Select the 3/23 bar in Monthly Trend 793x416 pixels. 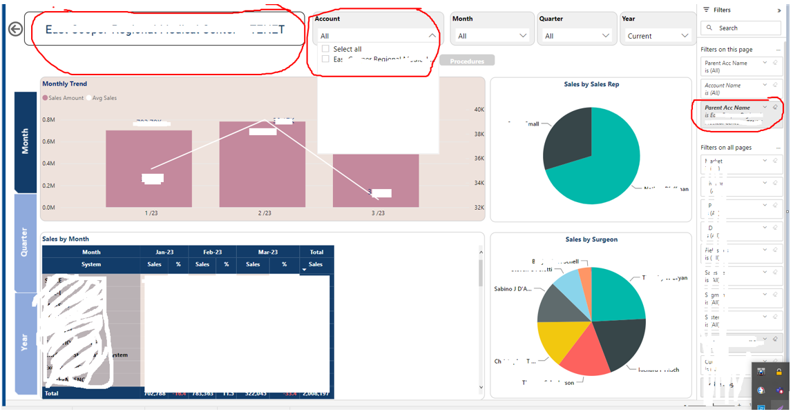point(376,180)
